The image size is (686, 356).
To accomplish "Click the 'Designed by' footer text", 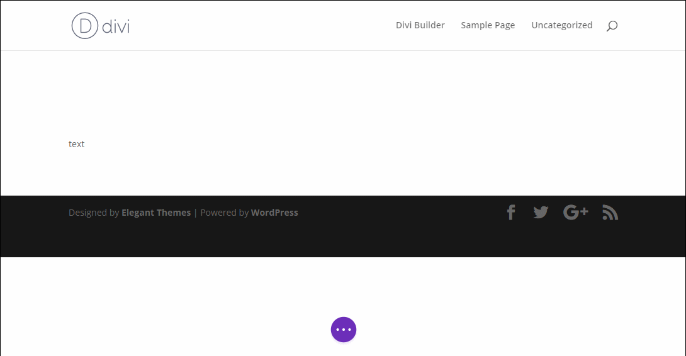I will (x=94, y=213).
